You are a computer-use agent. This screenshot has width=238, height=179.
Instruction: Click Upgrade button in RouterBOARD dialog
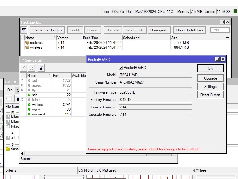210,78
